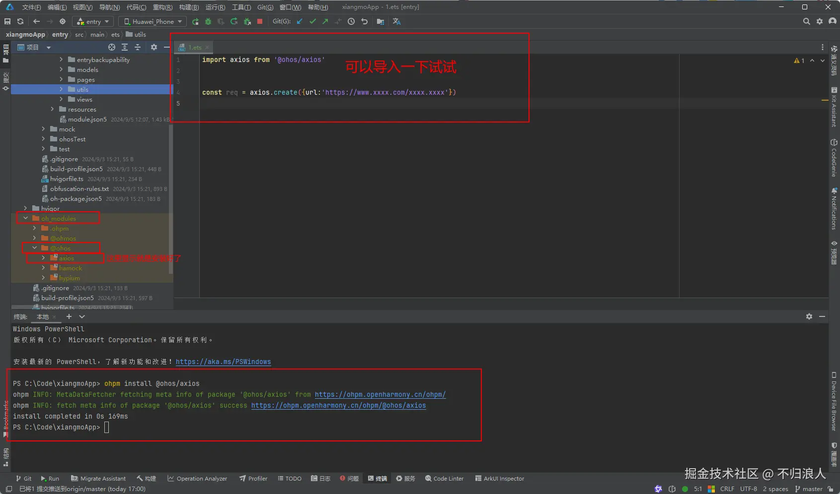The width and height of the screenshot is (840, 494).
Task: Open the aka.ms/PSWindows link in terminal
Action: pos(223,362)
